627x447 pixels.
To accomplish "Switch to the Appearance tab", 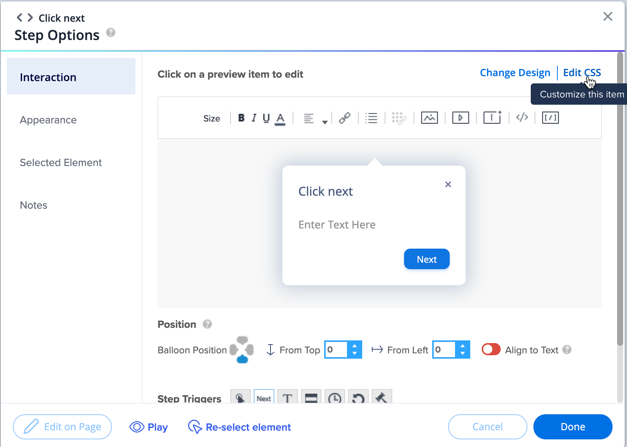I will point(48,120).
